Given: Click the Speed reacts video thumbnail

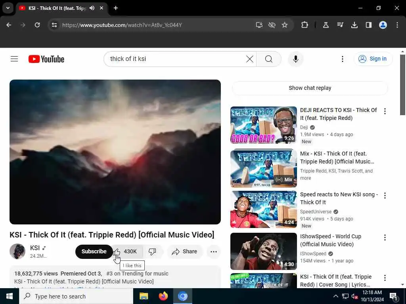Looking at the screenshot, I should (264, 209).
